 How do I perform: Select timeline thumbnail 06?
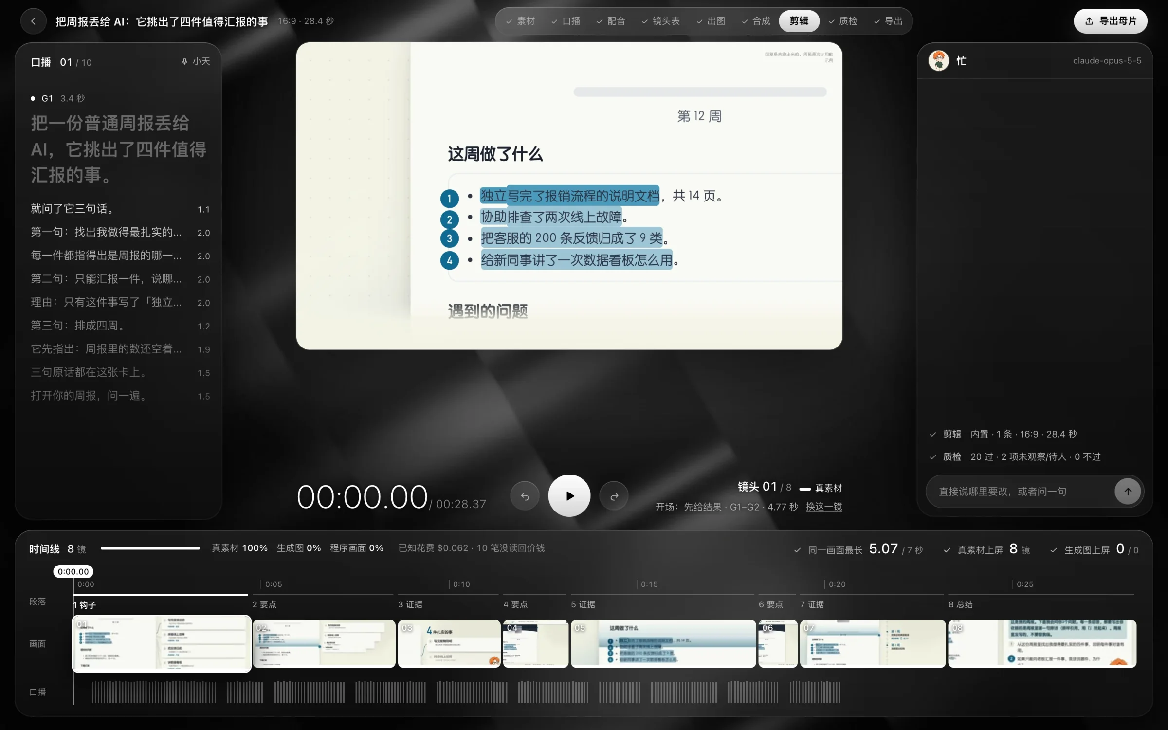click(778, 643)
